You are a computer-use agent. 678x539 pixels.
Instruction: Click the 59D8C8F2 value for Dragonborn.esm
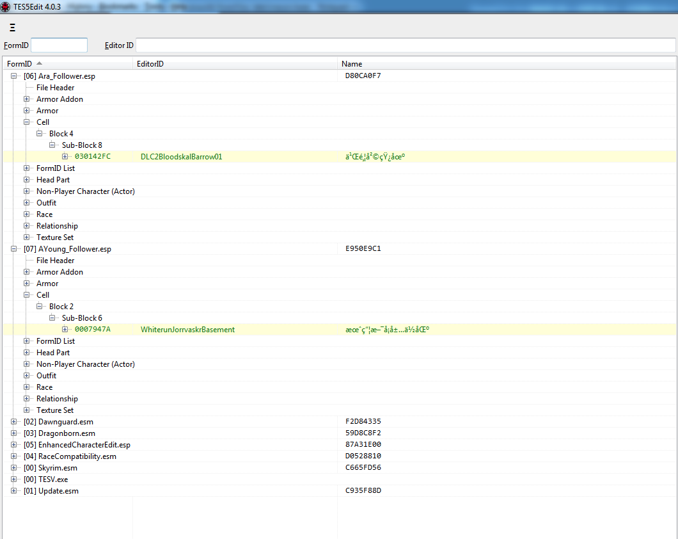(363, 433)
